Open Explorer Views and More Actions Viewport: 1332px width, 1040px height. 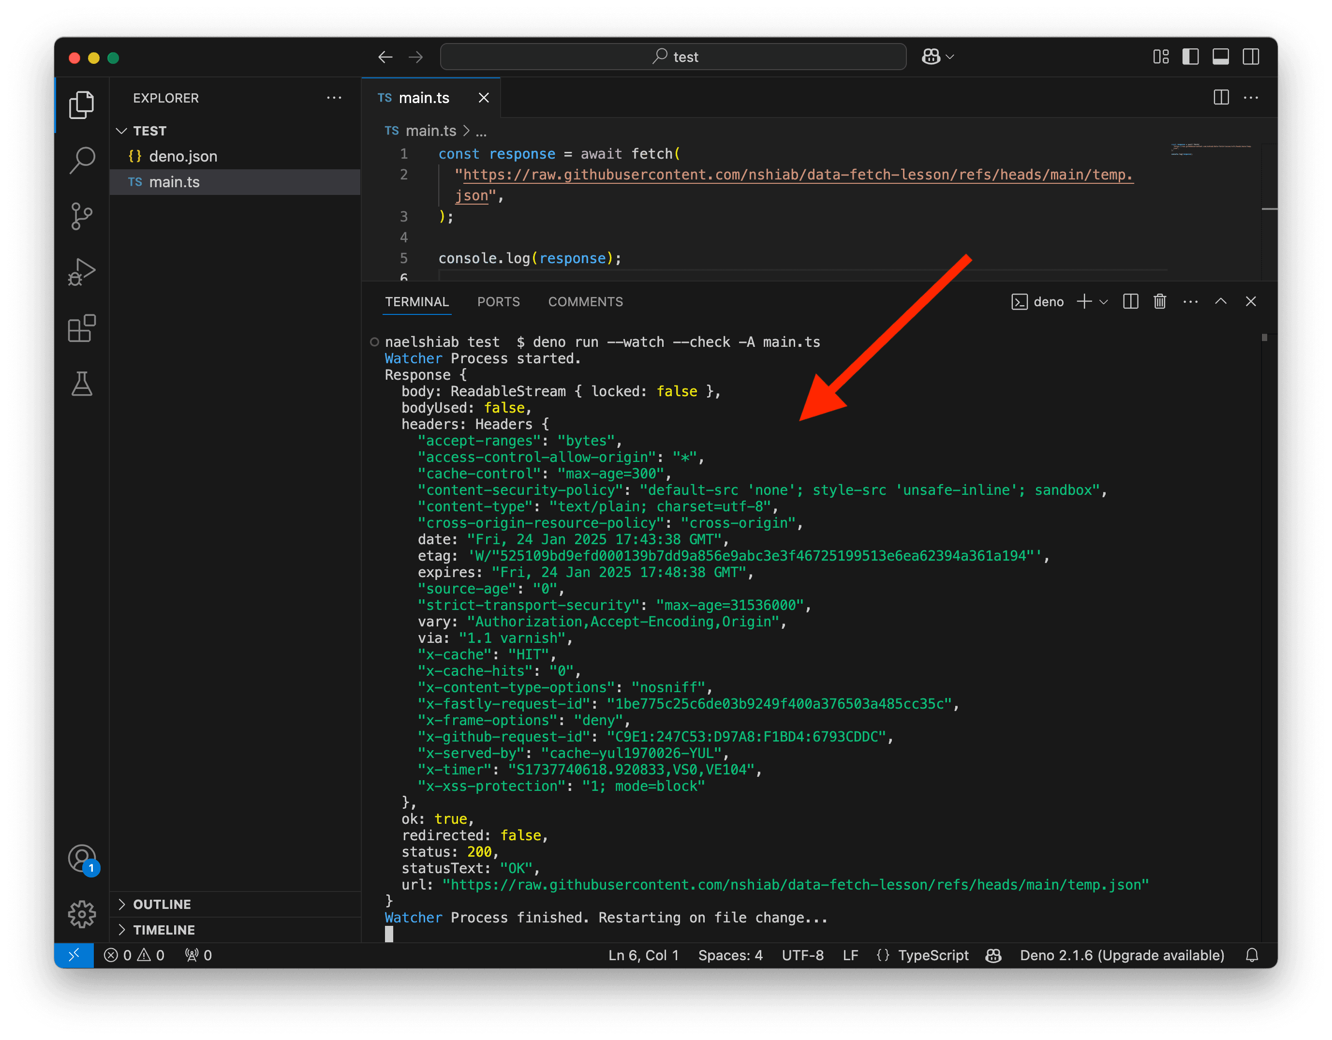[334, 98]
